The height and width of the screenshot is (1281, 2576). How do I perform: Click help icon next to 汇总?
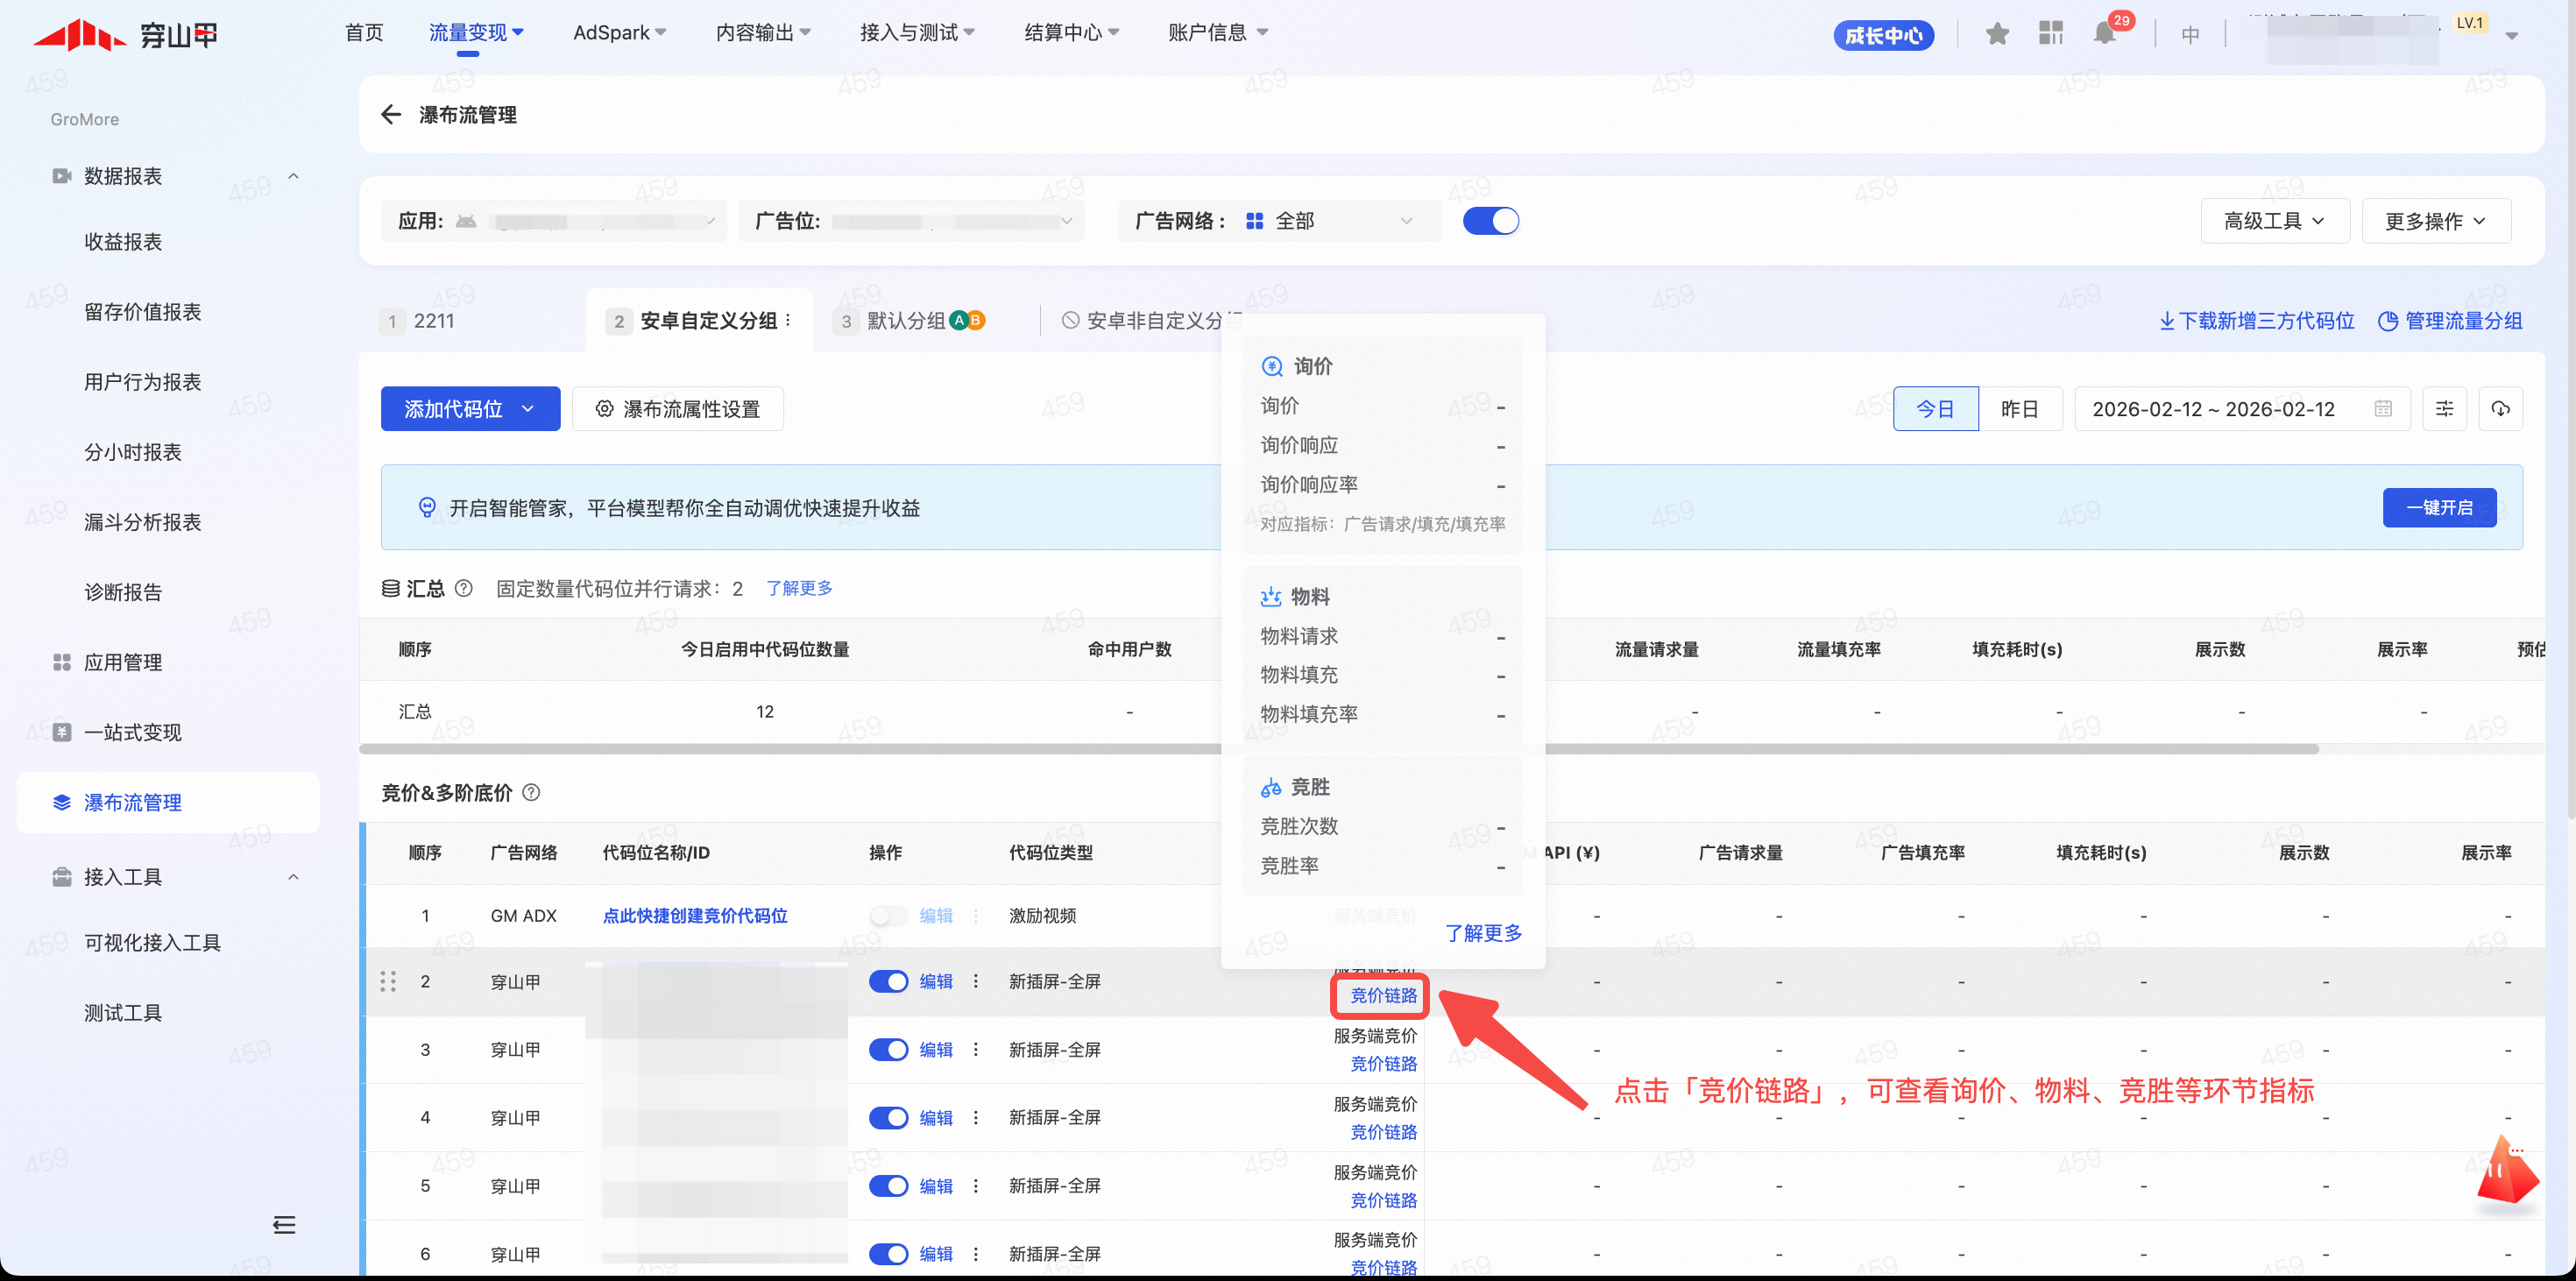pos(464,588)
